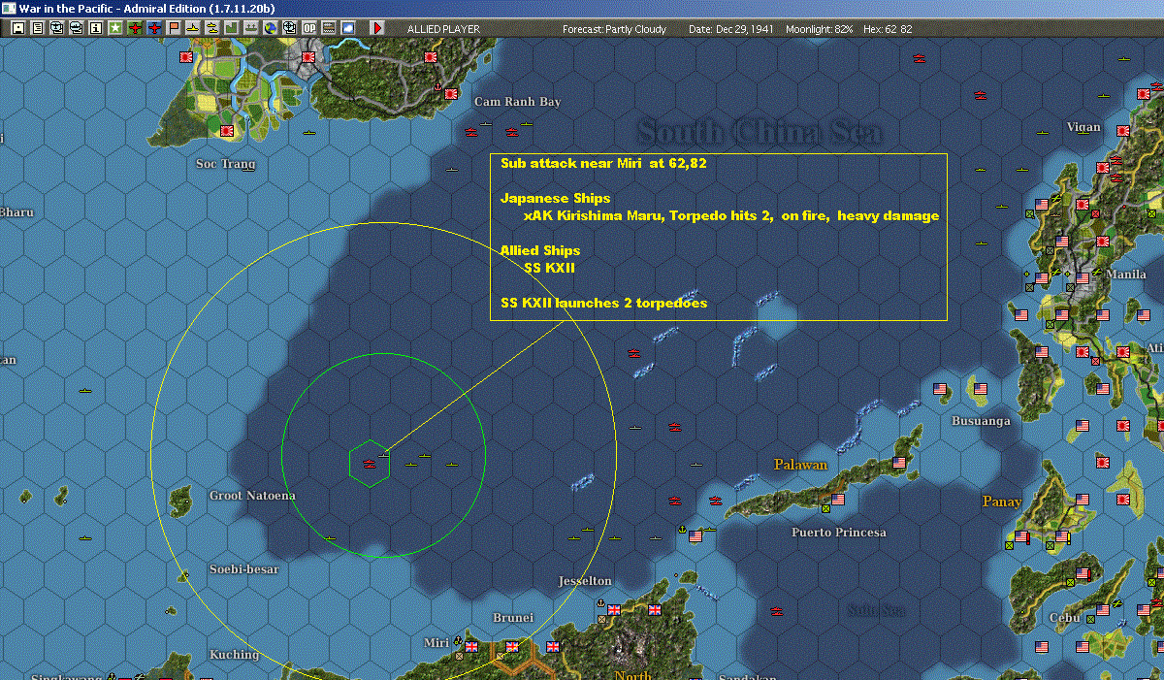This screenshot has height=680, width=1164.
Task: Click the green factory industry toolbar icon
Action: click(x=232, y=28)
